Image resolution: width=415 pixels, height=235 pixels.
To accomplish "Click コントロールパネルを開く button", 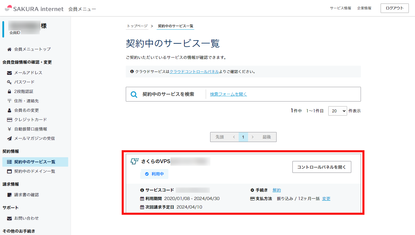I will [322, 167].
